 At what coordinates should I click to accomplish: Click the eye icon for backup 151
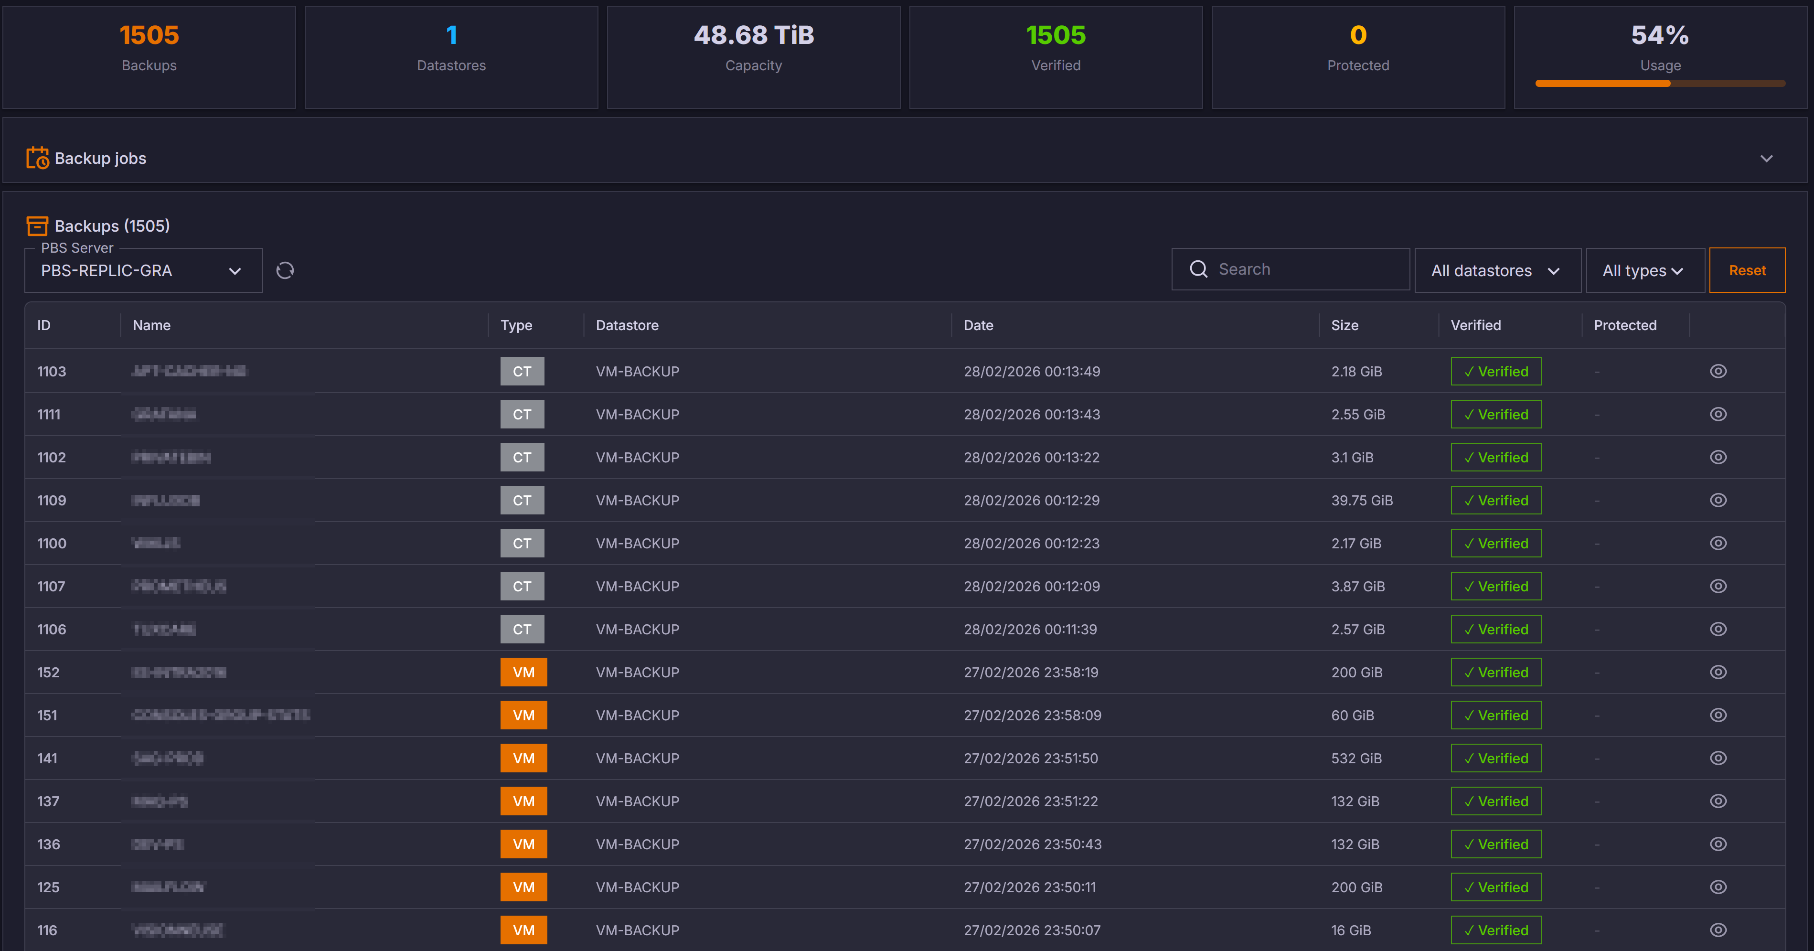(x=1718, y=715)
